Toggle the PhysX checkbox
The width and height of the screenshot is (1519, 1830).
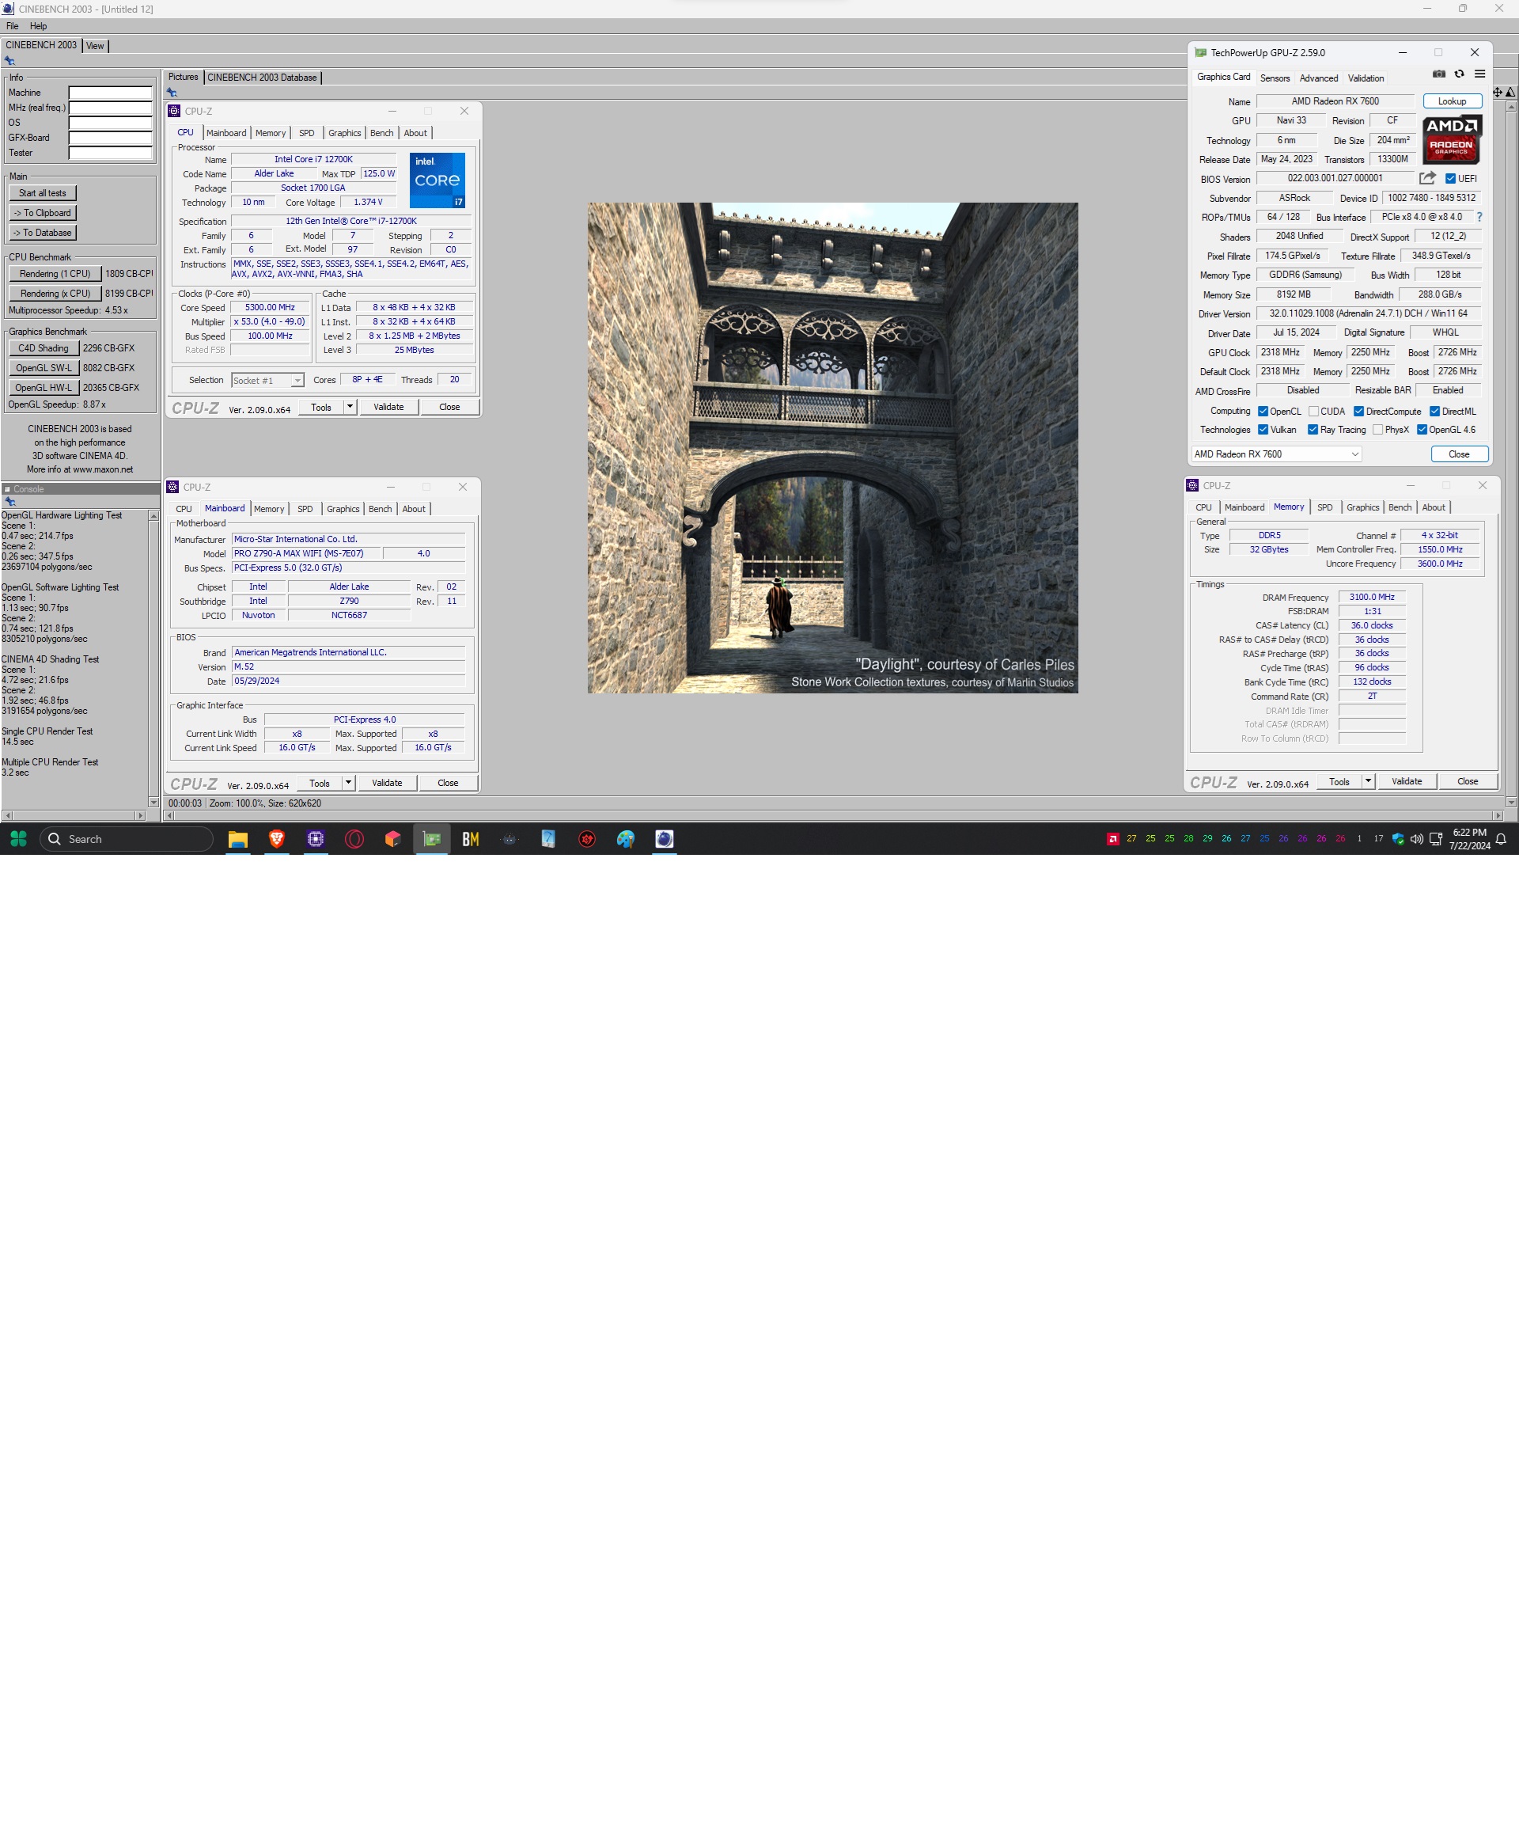pyautogui.click(x=1377, y=430)
